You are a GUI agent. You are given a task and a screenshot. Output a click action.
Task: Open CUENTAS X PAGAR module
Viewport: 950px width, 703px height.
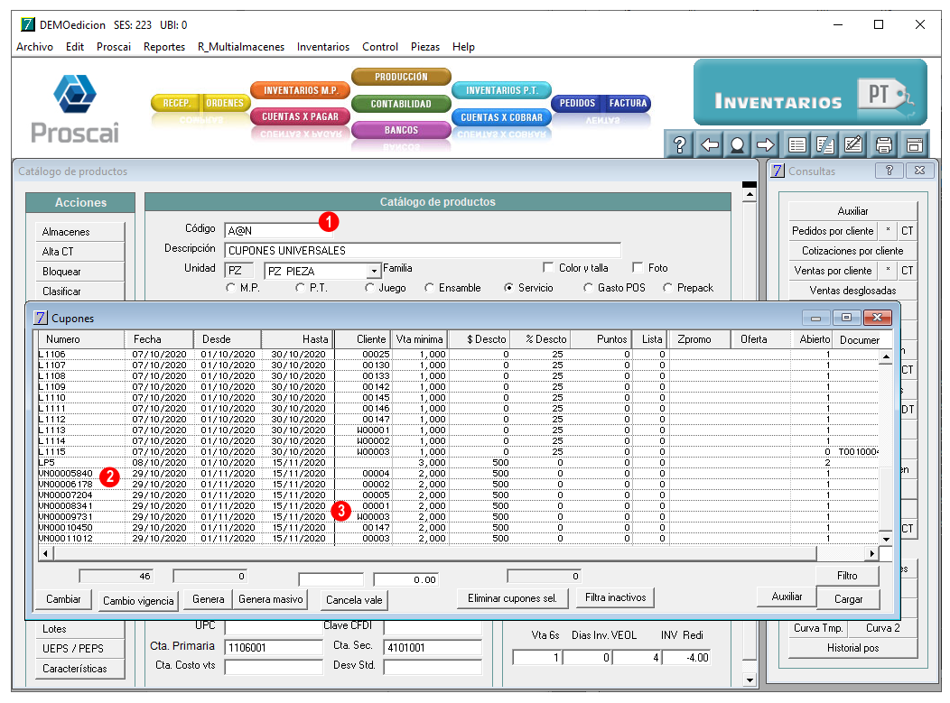pos(301,116)
